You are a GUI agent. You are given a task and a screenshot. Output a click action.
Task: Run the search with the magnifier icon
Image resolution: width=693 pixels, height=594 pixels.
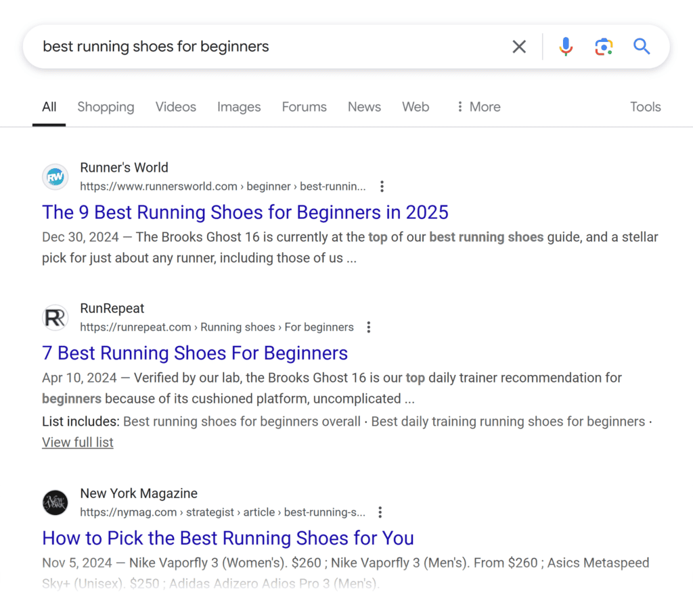point(642,46)
